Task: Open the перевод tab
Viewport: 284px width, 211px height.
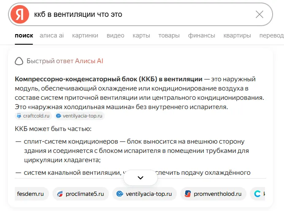Action: [271, 35]
